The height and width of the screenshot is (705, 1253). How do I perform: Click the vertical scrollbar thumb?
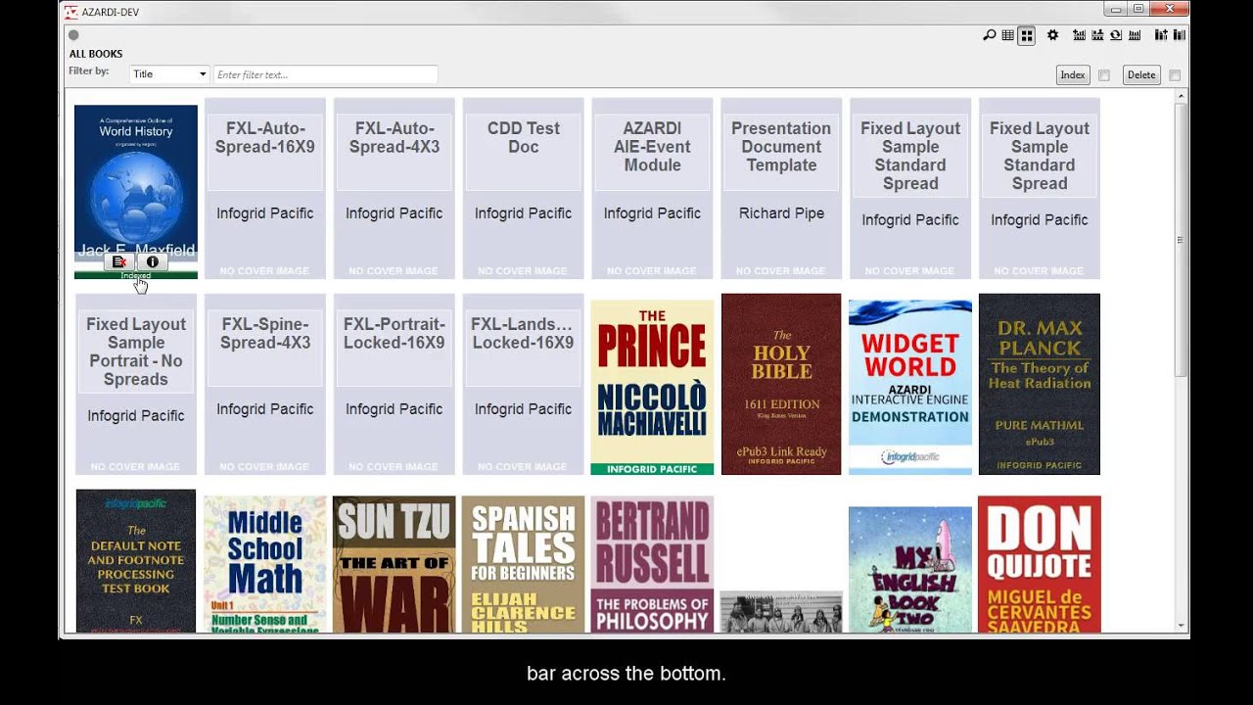click(x=1182, y=238)
